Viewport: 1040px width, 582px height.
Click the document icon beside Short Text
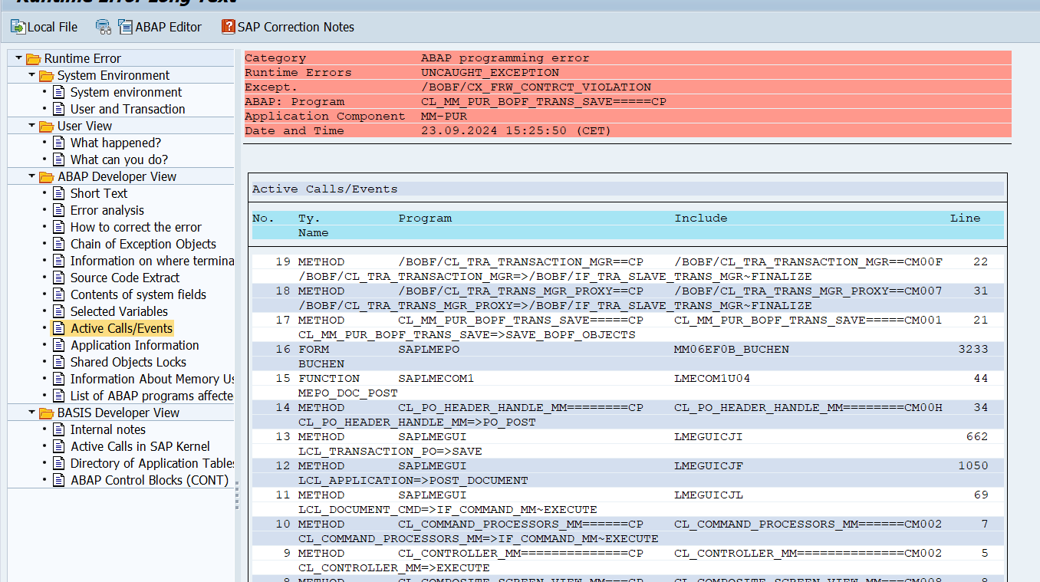[59, 194]
